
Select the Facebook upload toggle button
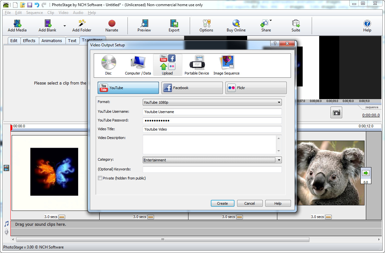(x=192, y=88)
